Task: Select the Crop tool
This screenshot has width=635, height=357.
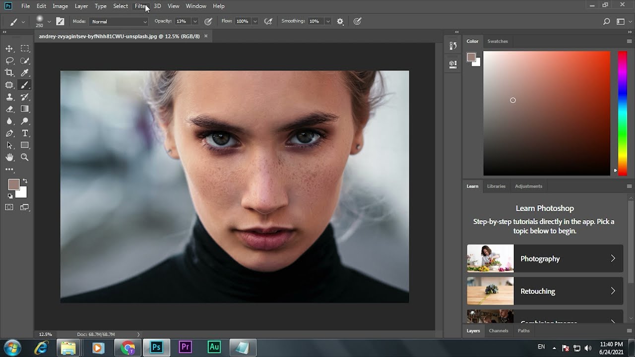Action: (x=9, y=73)
